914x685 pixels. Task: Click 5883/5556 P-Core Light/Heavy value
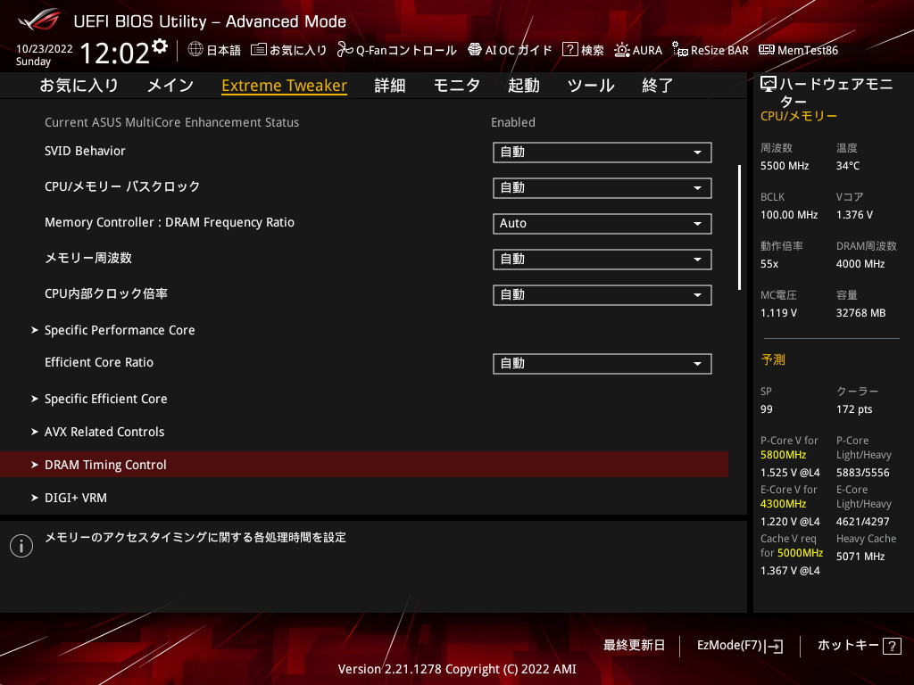863,473
